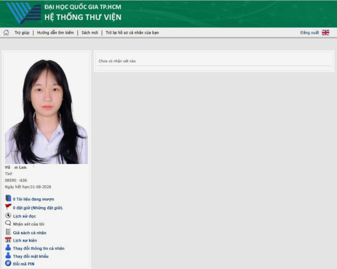
Task: Click the calendar icon beside Lịch sự kiện
Action: coord(8,240)
